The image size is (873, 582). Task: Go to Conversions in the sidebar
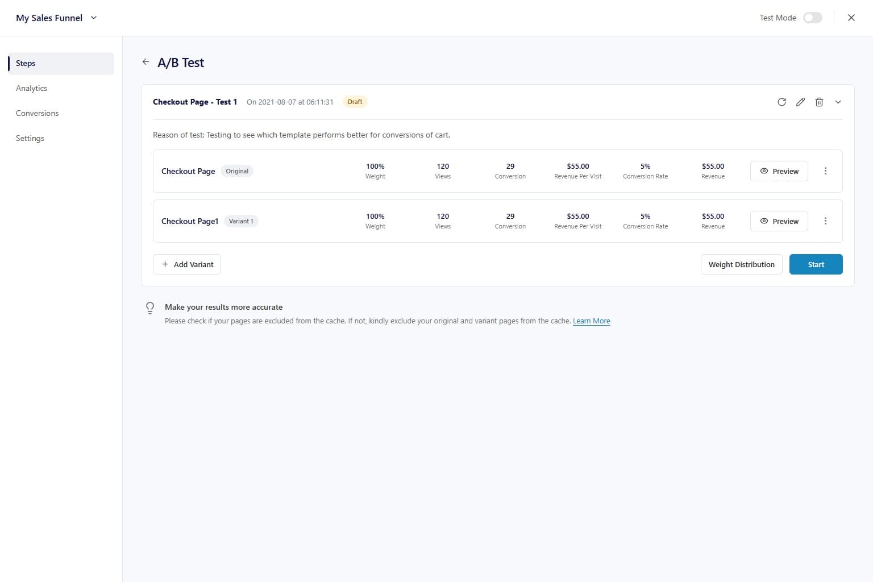[x=37, y=113]
